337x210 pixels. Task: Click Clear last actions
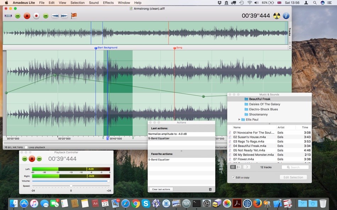(161, 189)
